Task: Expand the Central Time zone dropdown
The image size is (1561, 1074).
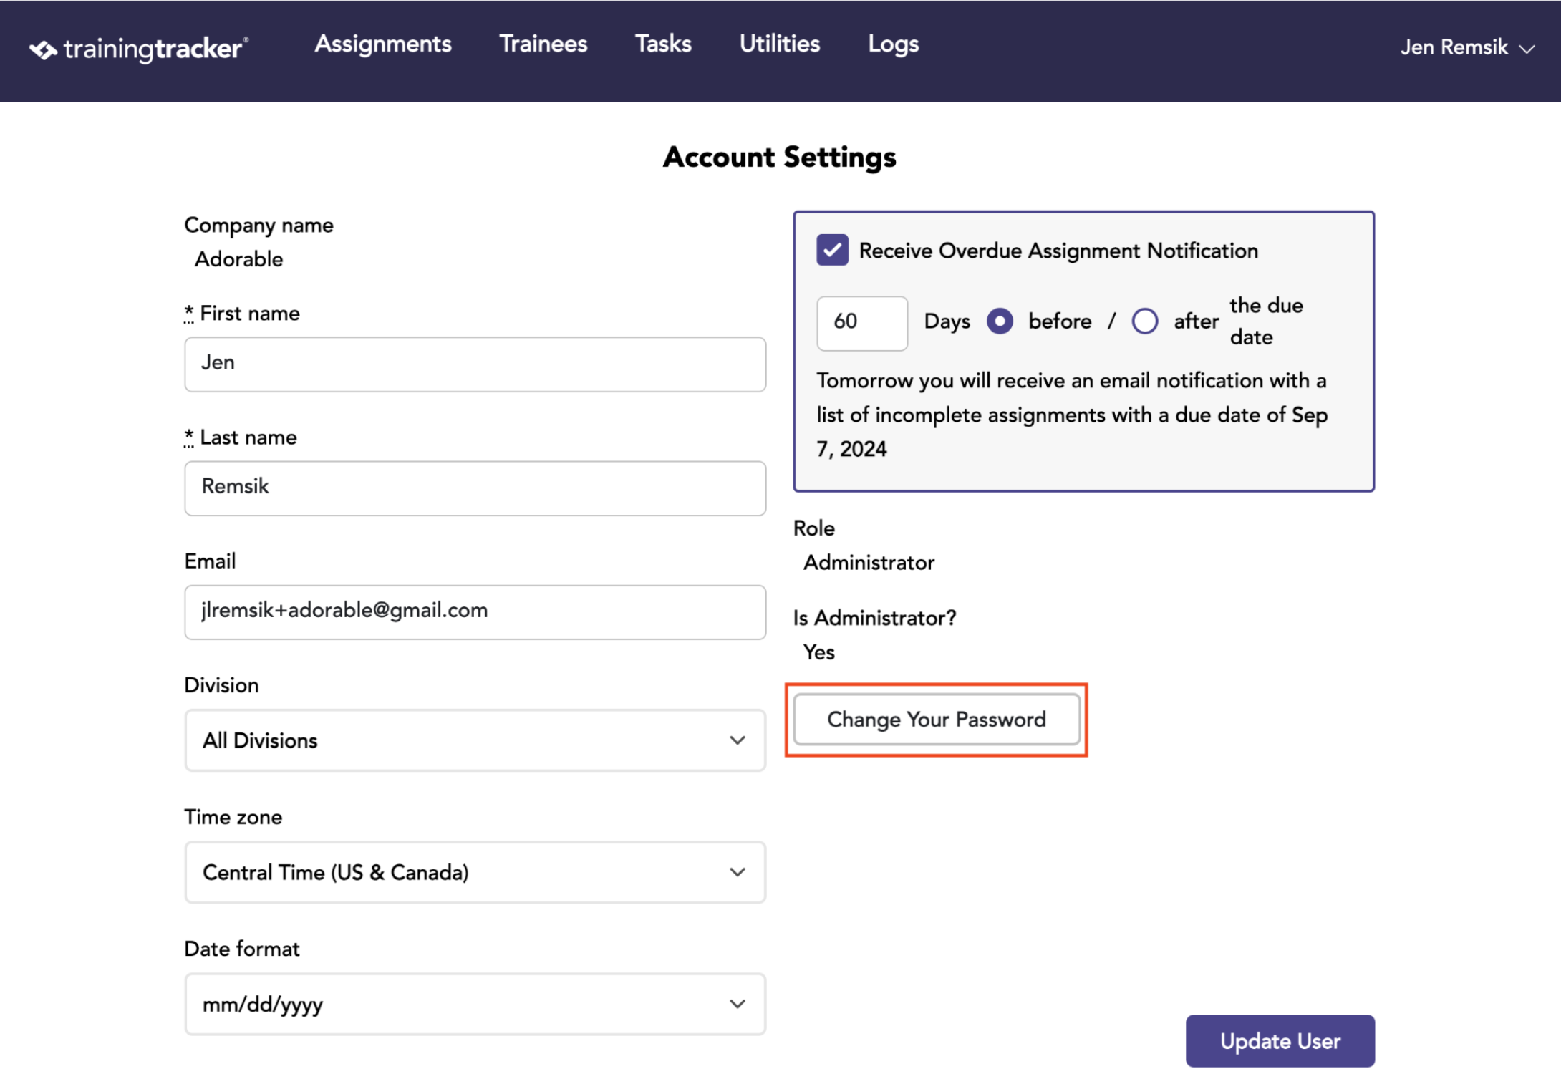Action: 475,872
